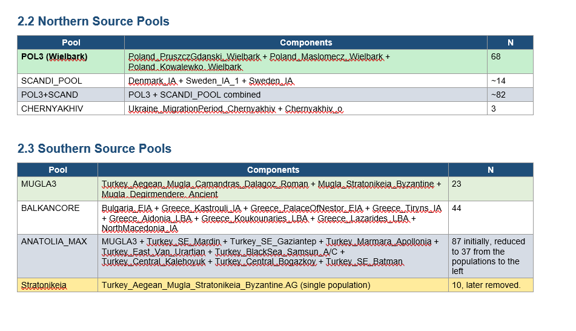Select the "POL3+SCAND" pool name cell
Viewport: 576px width, 331px height.
click(50, 95)
